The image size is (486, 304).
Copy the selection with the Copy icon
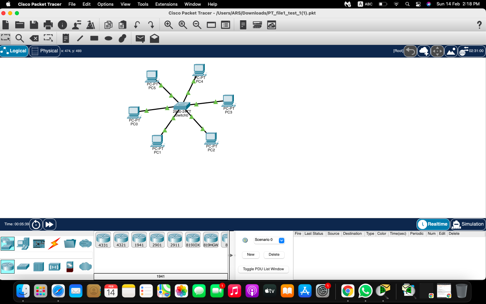108,25
